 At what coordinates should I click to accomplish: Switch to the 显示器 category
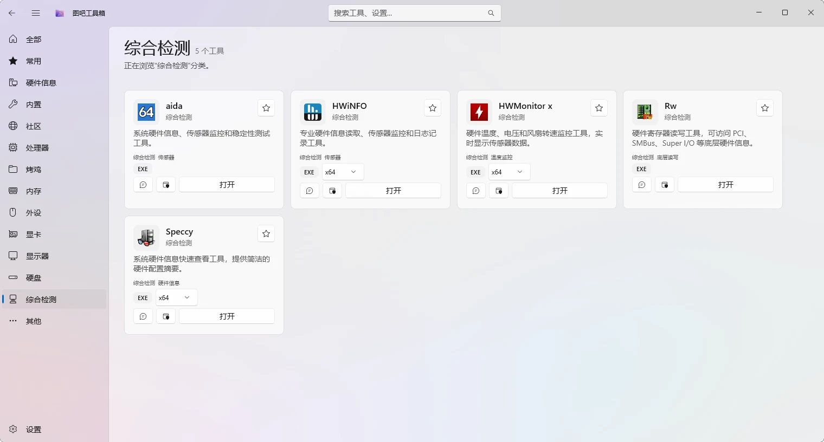[54, 256]
